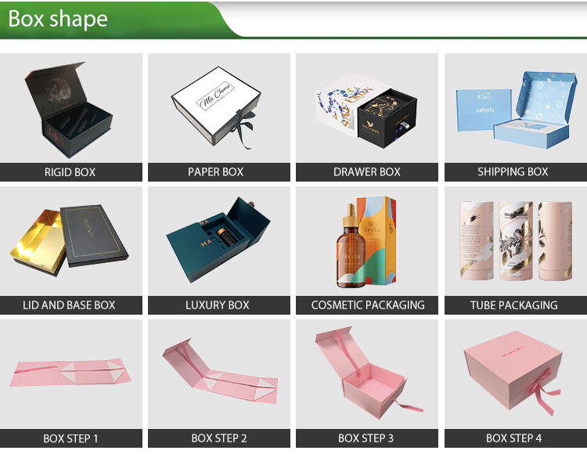Click the COSMETIC PACKAGING label
Screen dimensions: 587x454
click(368, 305)
